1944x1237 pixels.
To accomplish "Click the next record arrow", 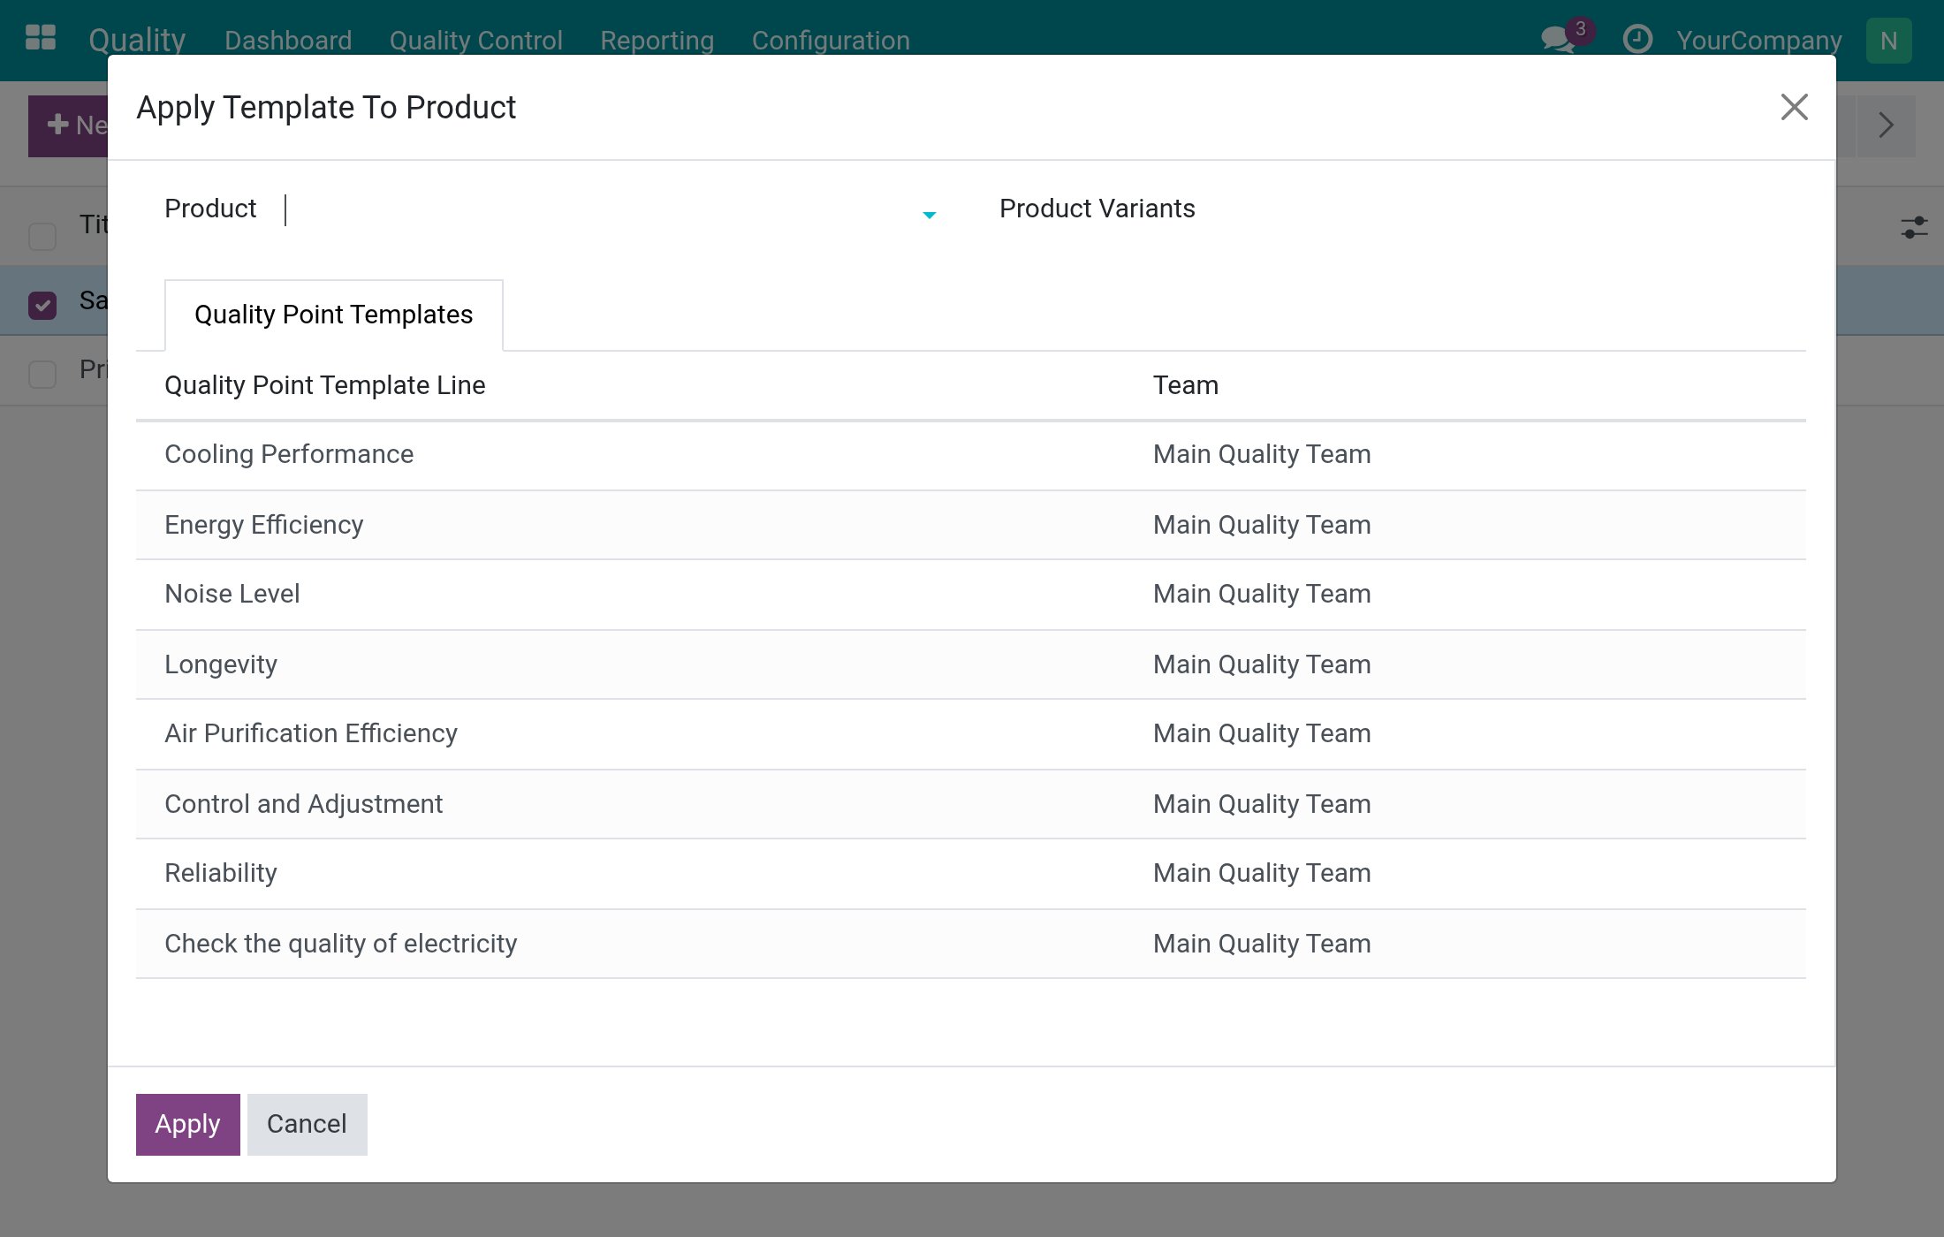I will coord(1886,125).
